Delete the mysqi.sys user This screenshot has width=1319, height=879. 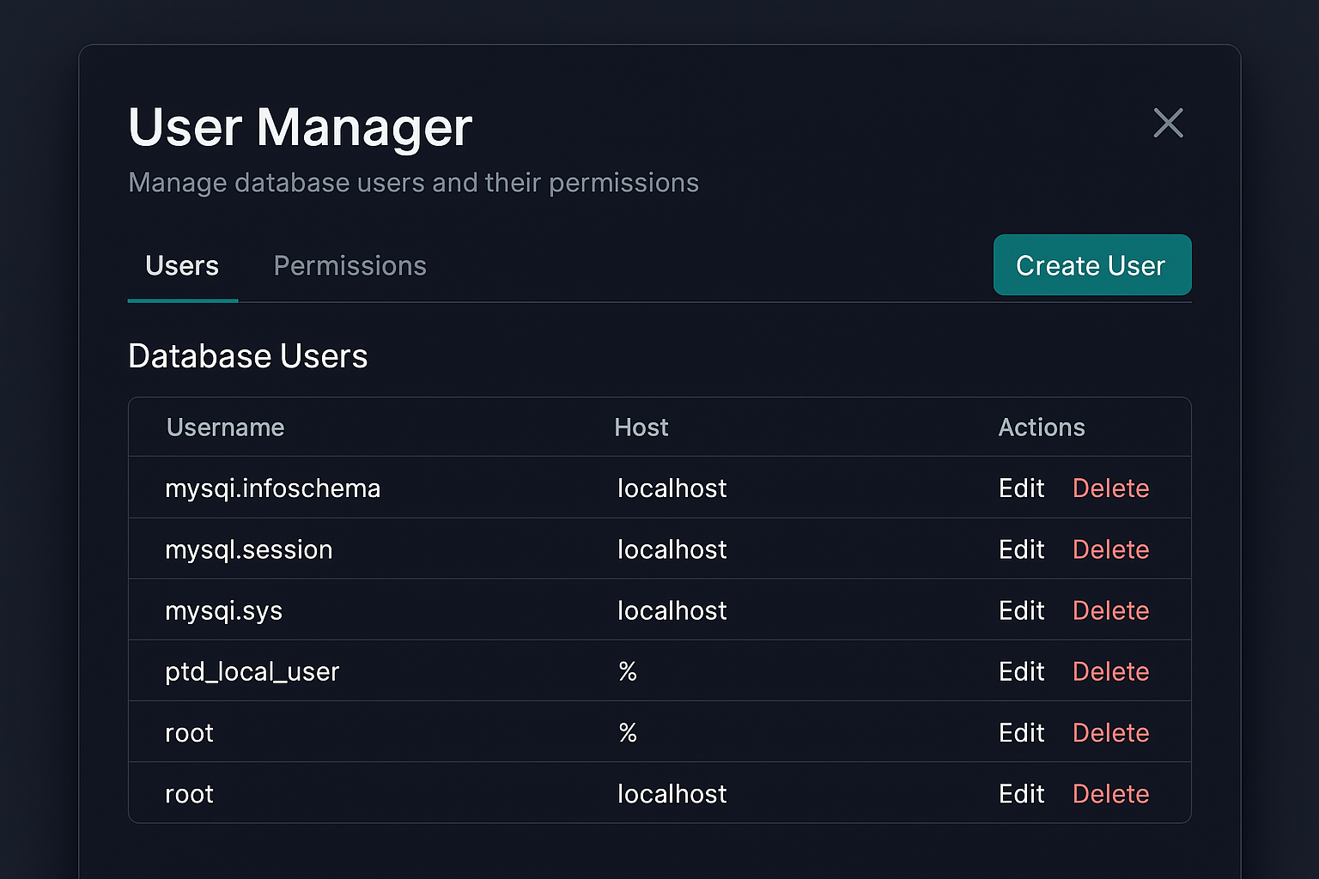point(1110,610)
